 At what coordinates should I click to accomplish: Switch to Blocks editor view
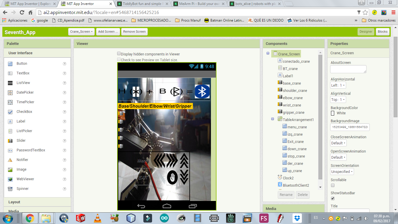(383, 32)
